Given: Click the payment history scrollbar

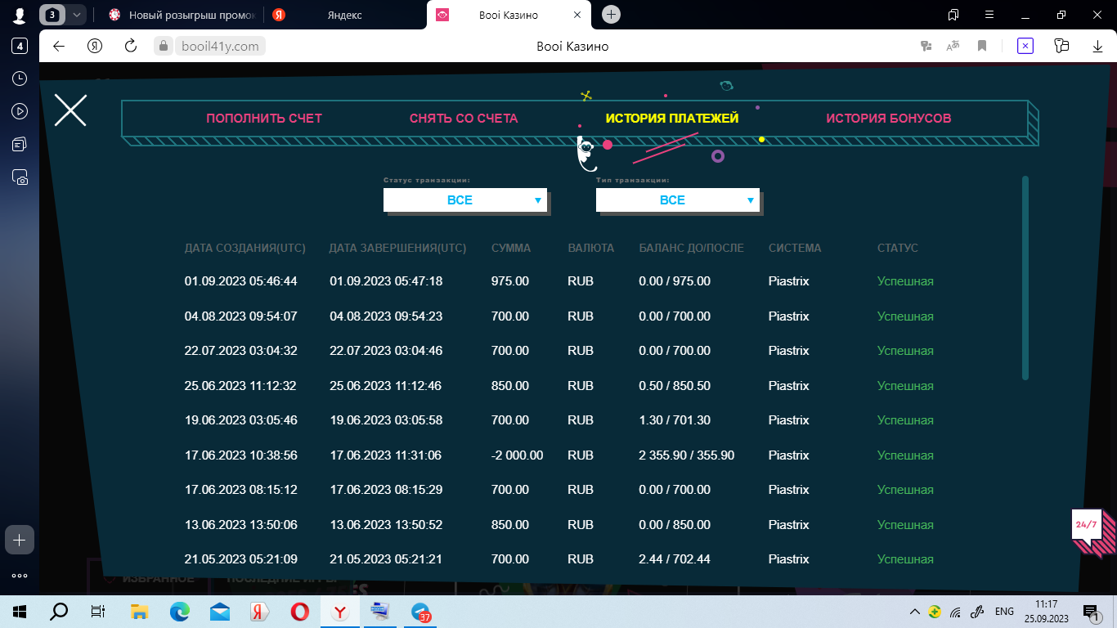Looking at the screenshot, I should [x=1025, y=278].
